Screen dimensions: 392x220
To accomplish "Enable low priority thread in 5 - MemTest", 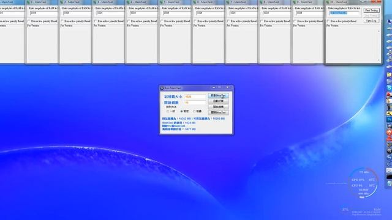I will coord(162,21).
